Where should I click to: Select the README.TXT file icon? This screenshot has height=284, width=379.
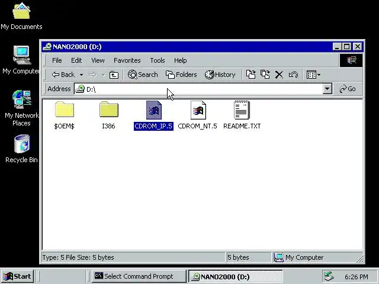[x=242, y=110]
